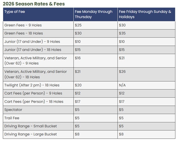The image size is (178, 144).
Task: Select "Cart Fees (per Person) - 18 Holes" label
Action: pos(34,101)
